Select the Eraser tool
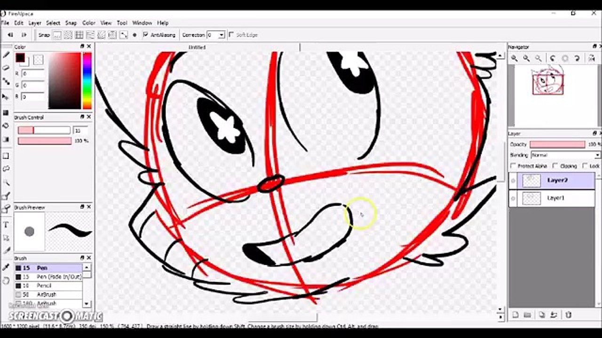The height and width of the screenshot is (338, 602). point(6,68)
